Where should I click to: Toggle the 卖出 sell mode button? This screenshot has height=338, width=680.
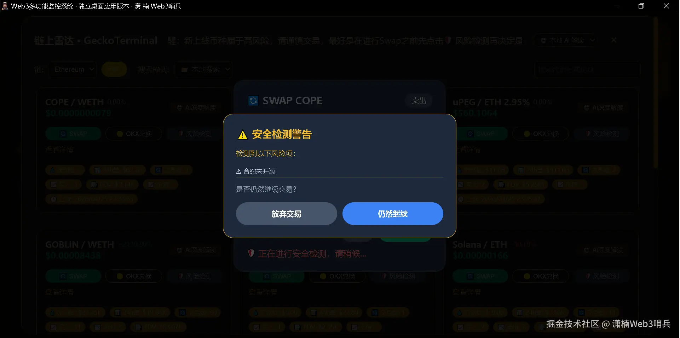click(x=419, y=101)
